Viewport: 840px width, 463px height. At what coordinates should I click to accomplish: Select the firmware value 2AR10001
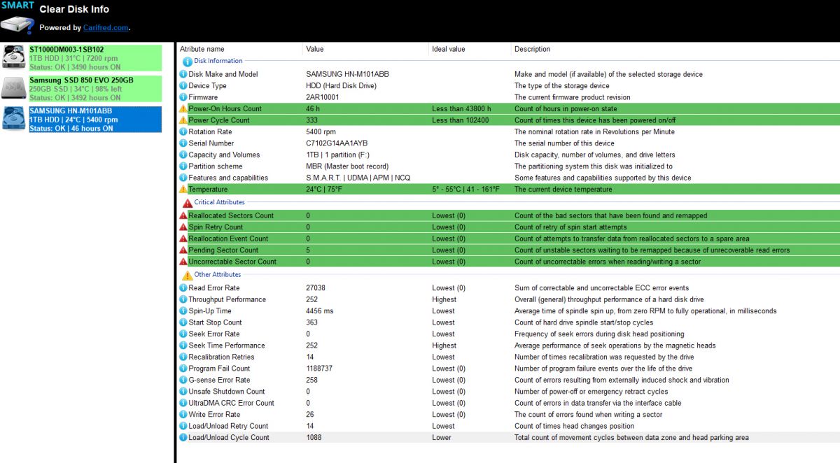(323, 97)
